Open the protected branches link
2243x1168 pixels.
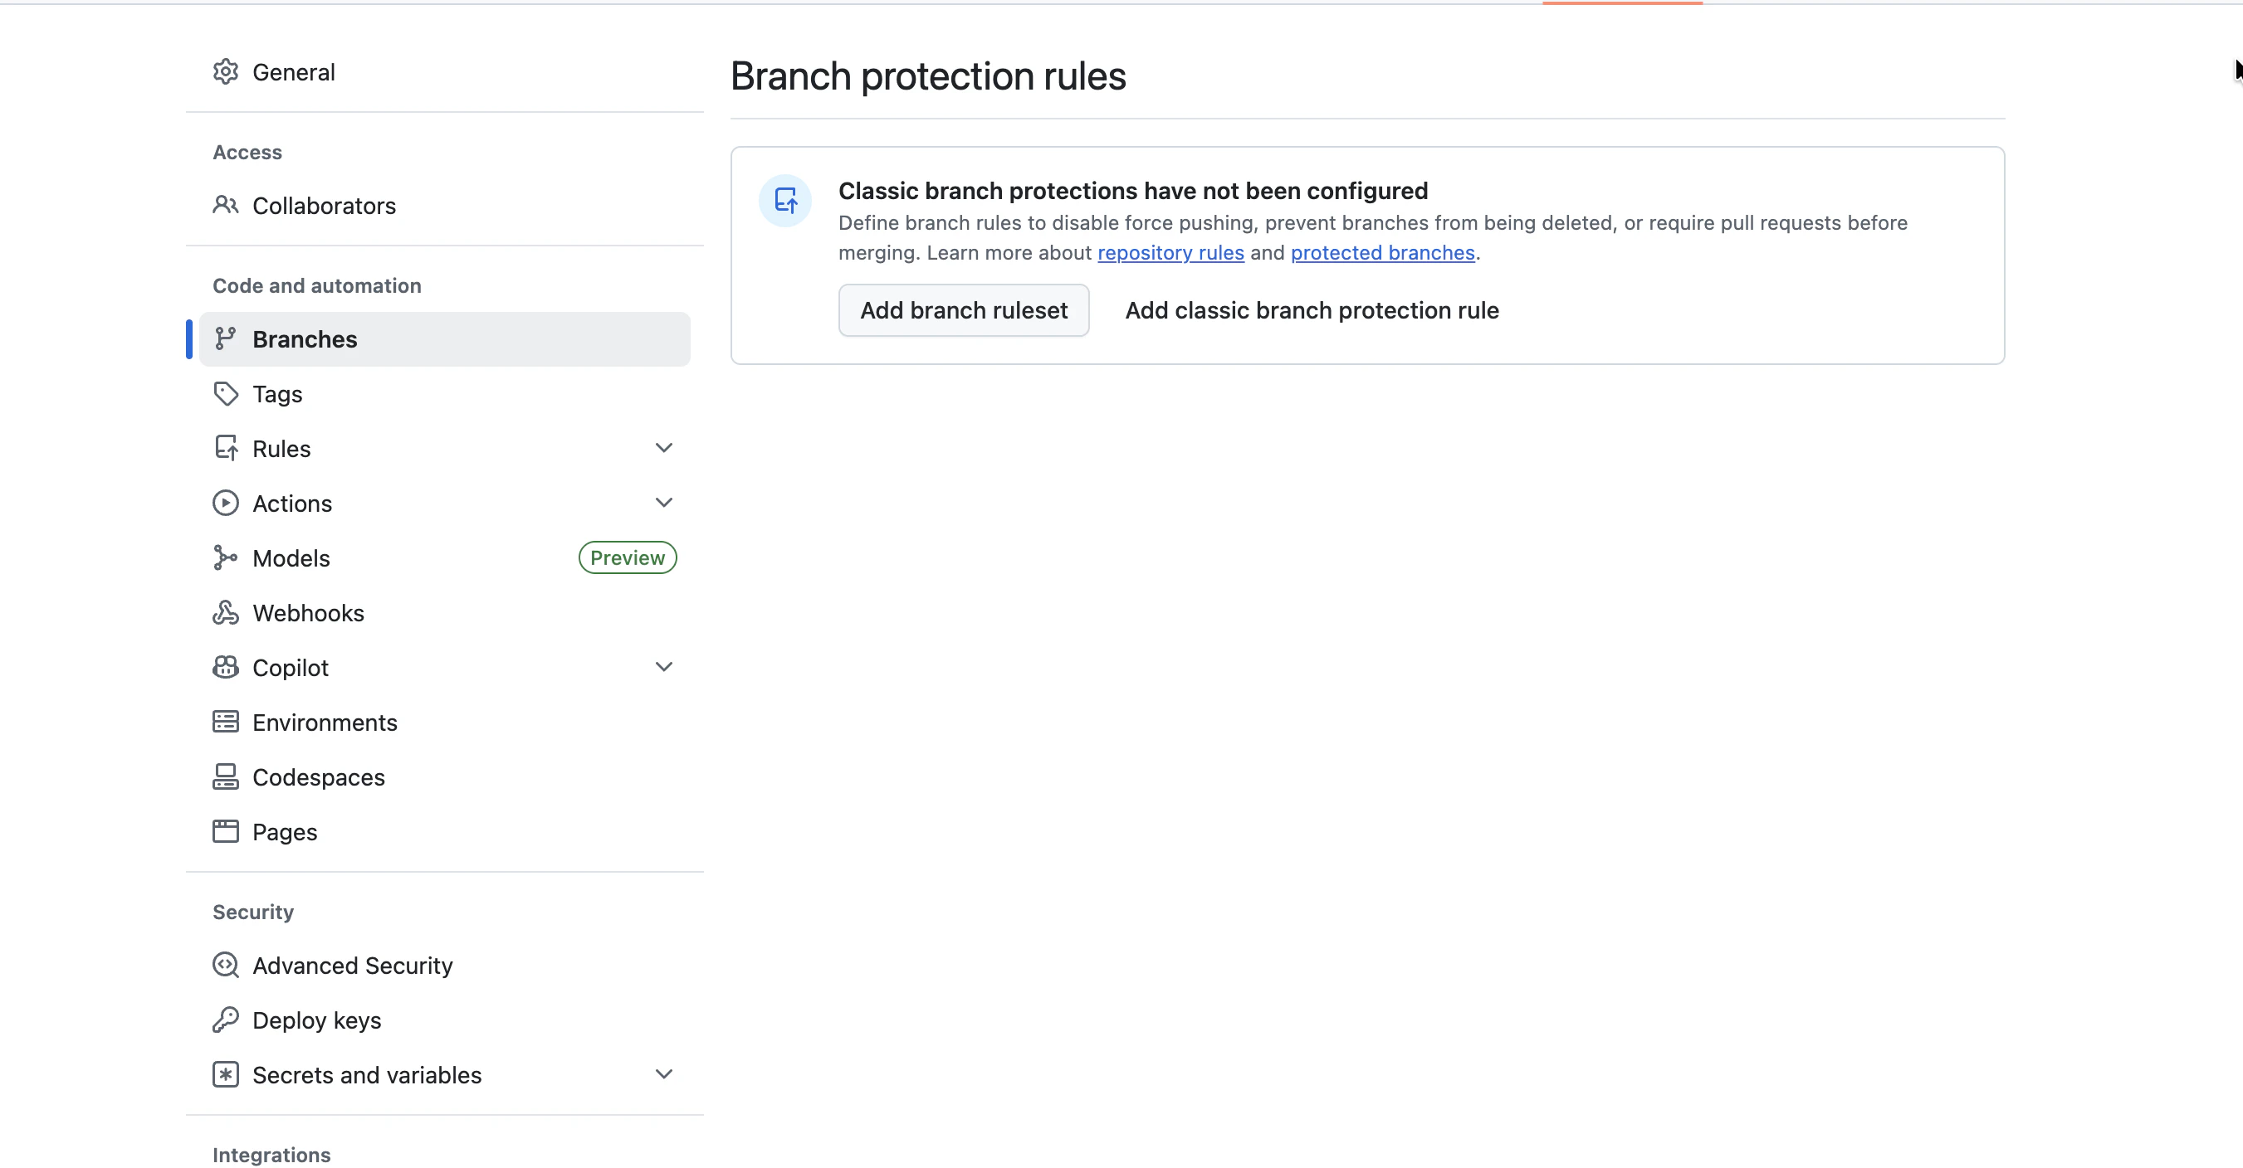tap(1382, 253)
